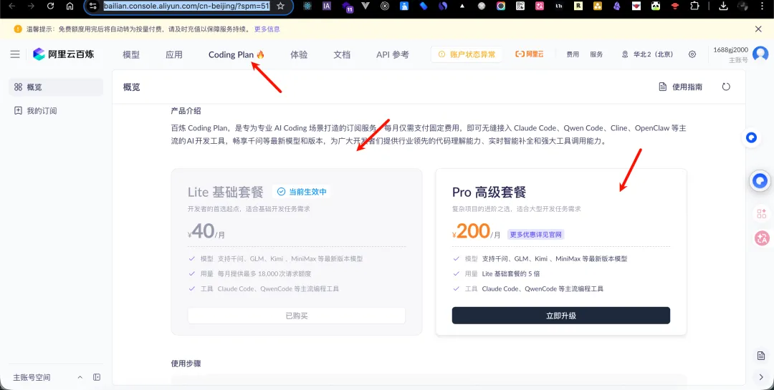Click the 账户状态异常 warning button
The width and height of the screenshot is (774, 390).
tap(467, 54)
